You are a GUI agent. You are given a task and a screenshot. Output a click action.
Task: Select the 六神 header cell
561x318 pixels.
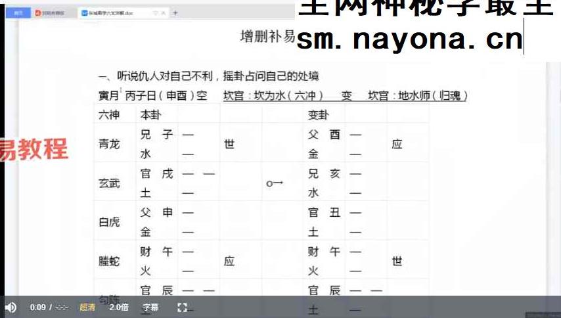pos(115,114)
